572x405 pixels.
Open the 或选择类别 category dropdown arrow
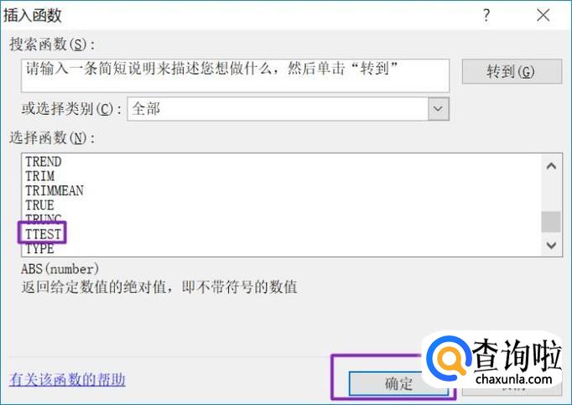[438, 109]
